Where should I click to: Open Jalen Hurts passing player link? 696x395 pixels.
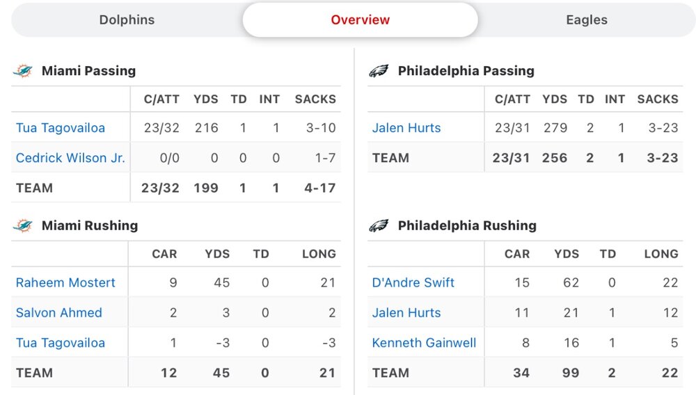(406, 128)
